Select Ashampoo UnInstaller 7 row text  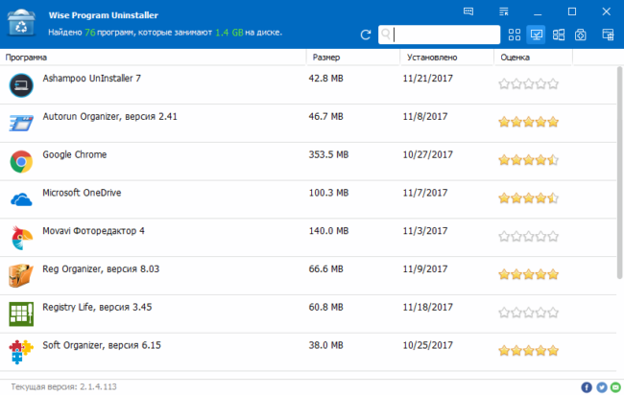click(x=91, y=79)
